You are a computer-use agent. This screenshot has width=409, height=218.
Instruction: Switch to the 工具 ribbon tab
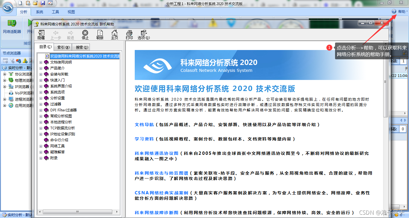click(55, 12)
